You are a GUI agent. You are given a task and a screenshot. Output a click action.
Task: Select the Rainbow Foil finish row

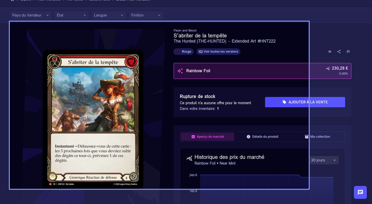click(262, 71)
